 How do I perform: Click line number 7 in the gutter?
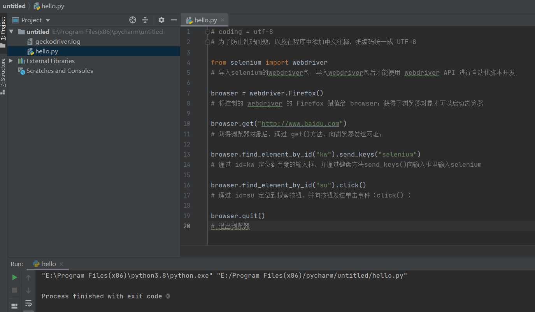click(x=188, y=93)
